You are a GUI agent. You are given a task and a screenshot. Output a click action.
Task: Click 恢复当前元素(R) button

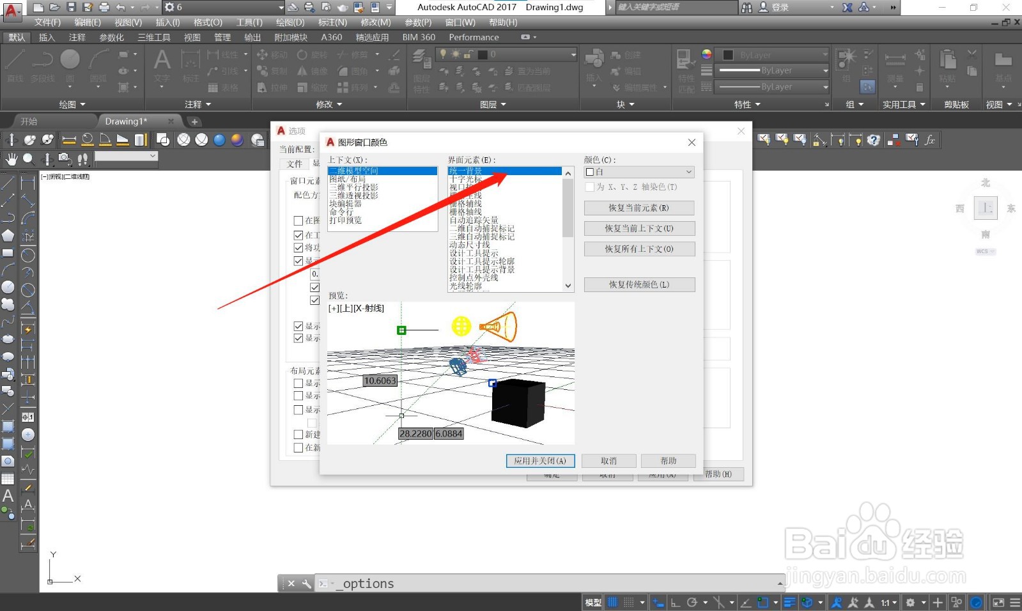(x=639, y=208)
